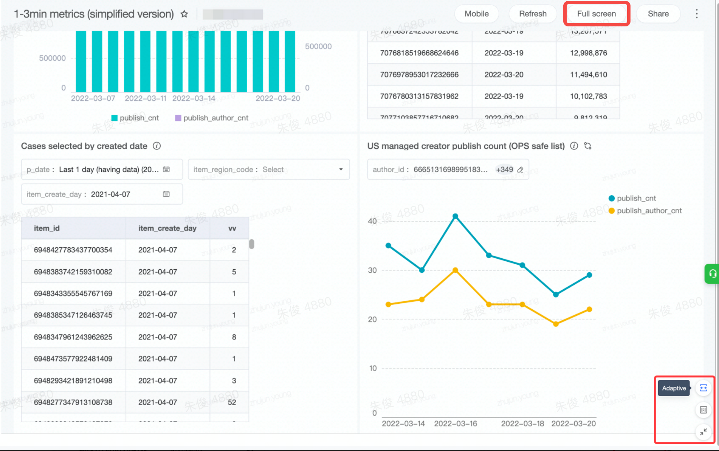Click the vv value 8
719x451 pixels.
coord(234,337)
